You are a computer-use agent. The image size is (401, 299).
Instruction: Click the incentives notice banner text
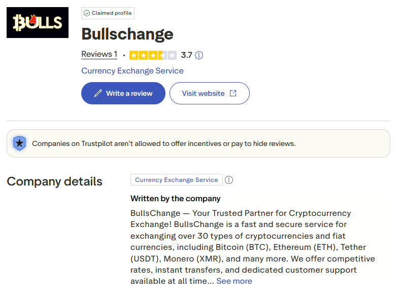[x=163, y=143]
